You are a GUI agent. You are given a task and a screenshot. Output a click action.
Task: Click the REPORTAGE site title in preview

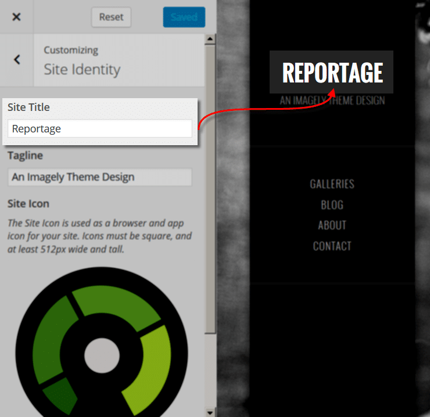[x=332, y=73]
